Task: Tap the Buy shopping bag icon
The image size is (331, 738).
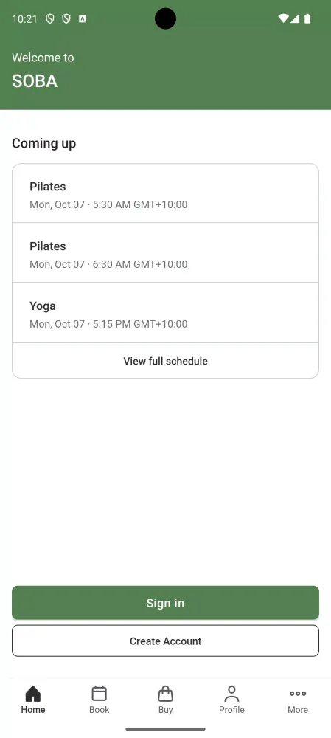Action: 165,693
